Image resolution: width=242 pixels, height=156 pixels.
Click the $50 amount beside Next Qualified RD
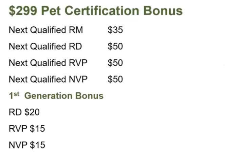click(x=115, y=47)
